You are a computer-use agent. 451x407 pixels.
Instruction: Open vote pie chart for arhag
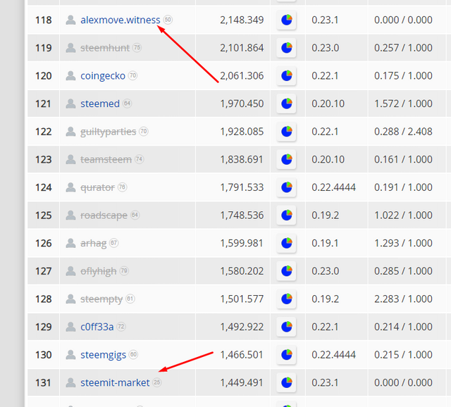tap(287, 243)
